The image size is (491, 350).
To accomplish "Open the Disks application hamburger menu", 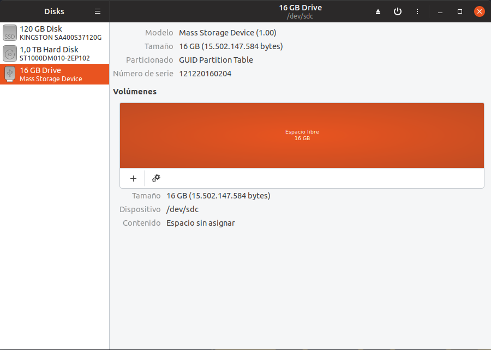I will [x=98, y=11].
